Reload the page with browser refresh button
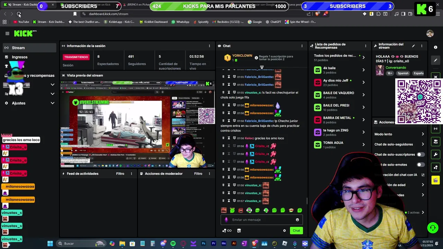This screenshot has width=443, height=249. click(x=19, y=14)
